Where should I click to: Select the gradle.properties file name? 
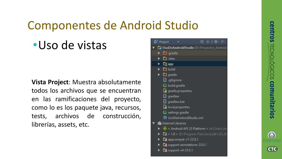pos(180,91)
